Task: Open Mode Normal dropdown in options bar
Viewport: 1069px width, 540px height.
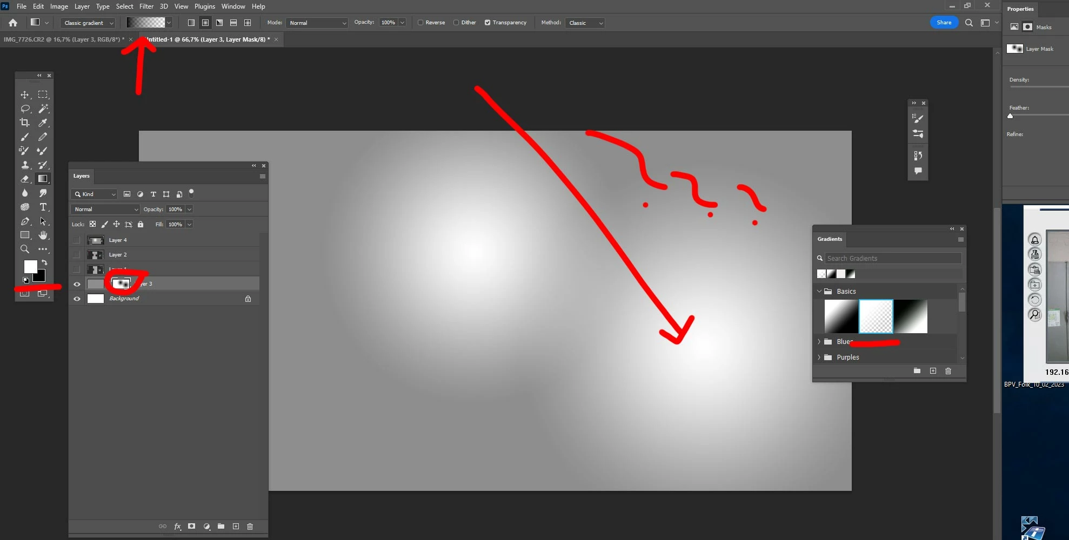Action: (317, 23)
